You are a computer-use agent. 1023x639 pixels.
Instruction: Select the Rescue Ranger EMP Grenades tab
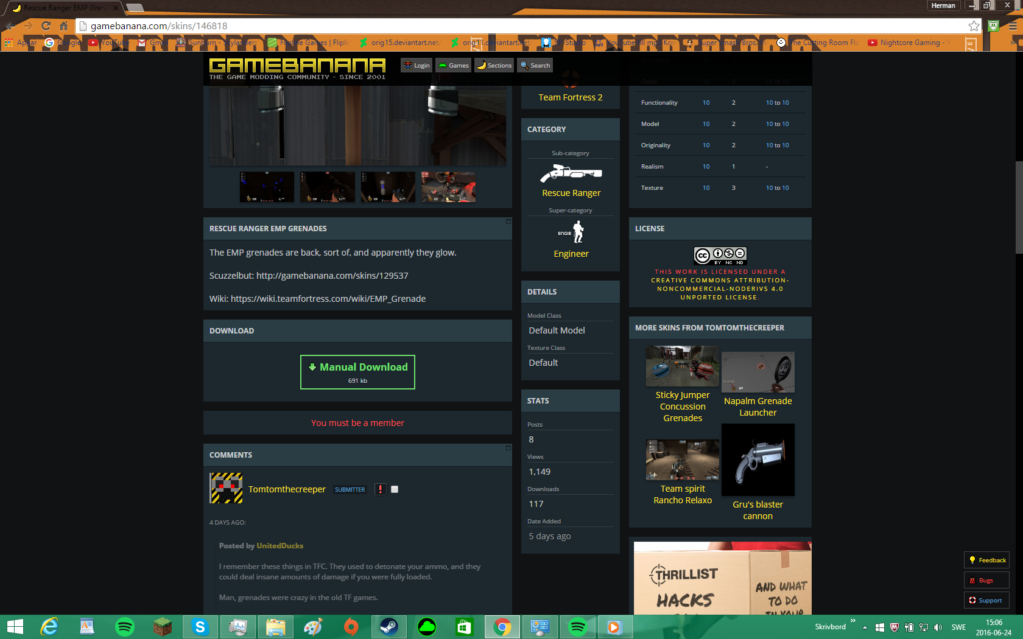(x=64, y=8)
